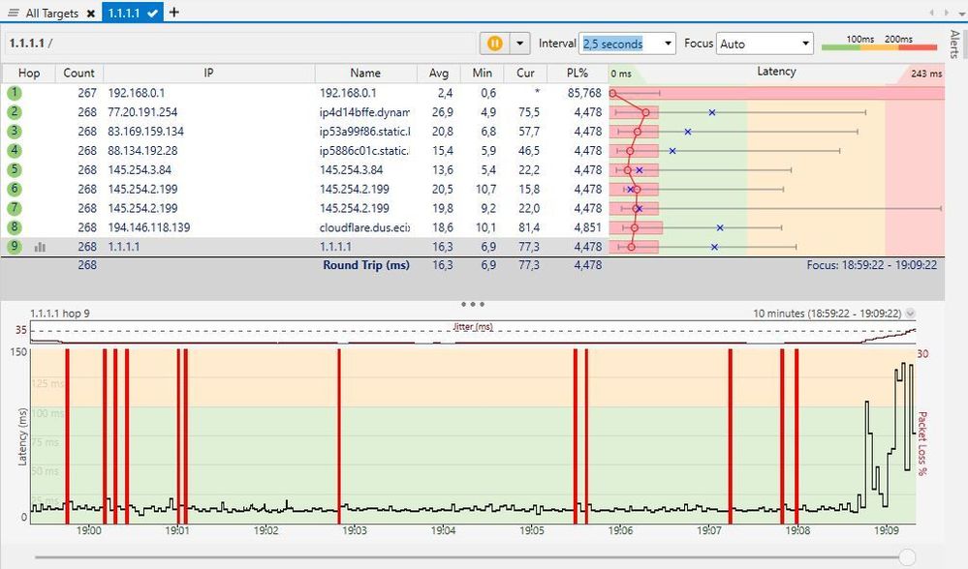The height and width of the screenshot is (569, 968).
Task: Click the timeline slider handle at the bottom
Action: pyautogui.click(x=907, y=556)
